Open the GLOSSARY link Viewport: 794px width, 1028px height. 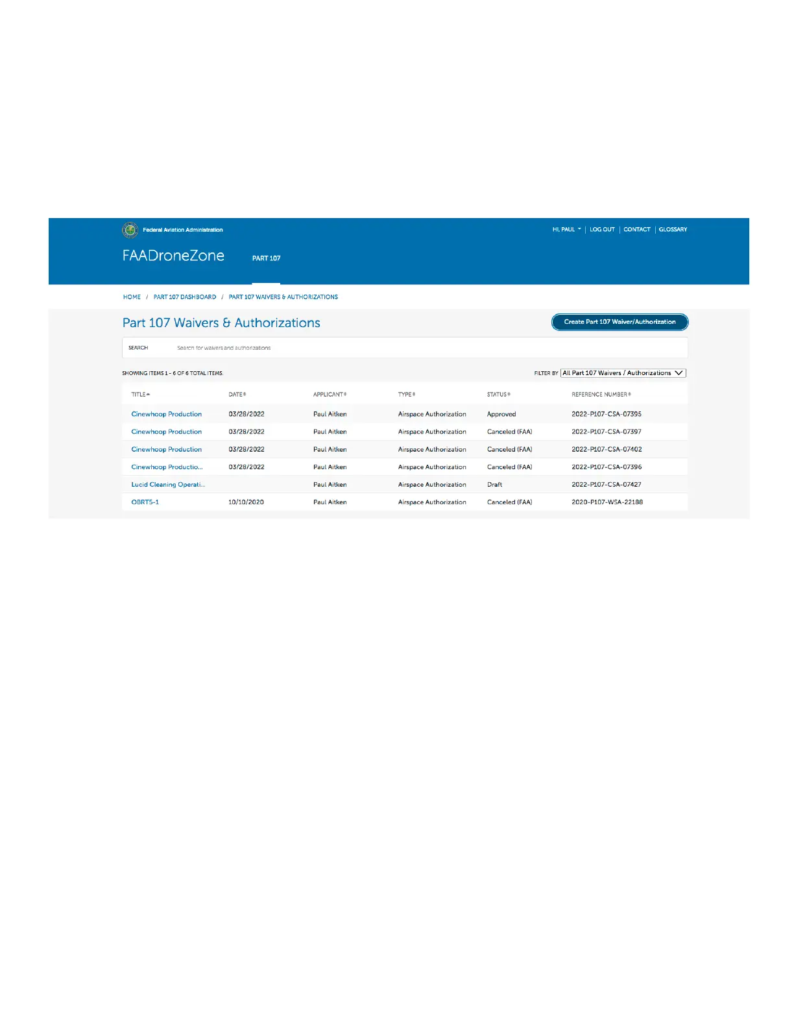click(673, 229)
